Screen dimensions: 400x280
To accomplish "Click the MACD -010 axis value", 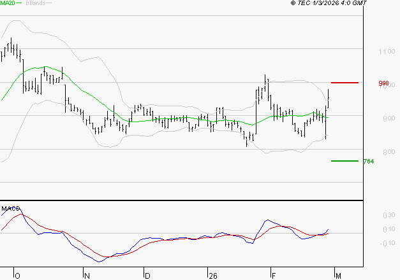I will click(387, 243).
